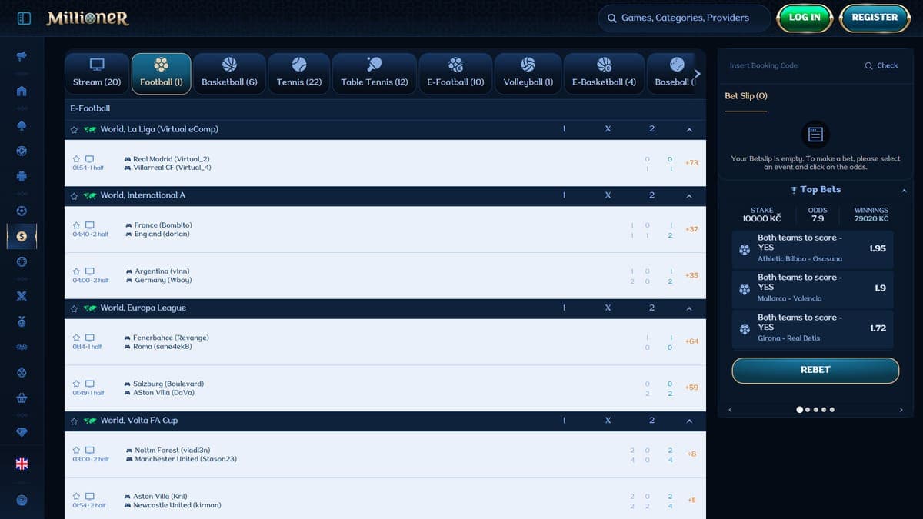
Task: Collapse the World, International A section
Action: point(689,196)
